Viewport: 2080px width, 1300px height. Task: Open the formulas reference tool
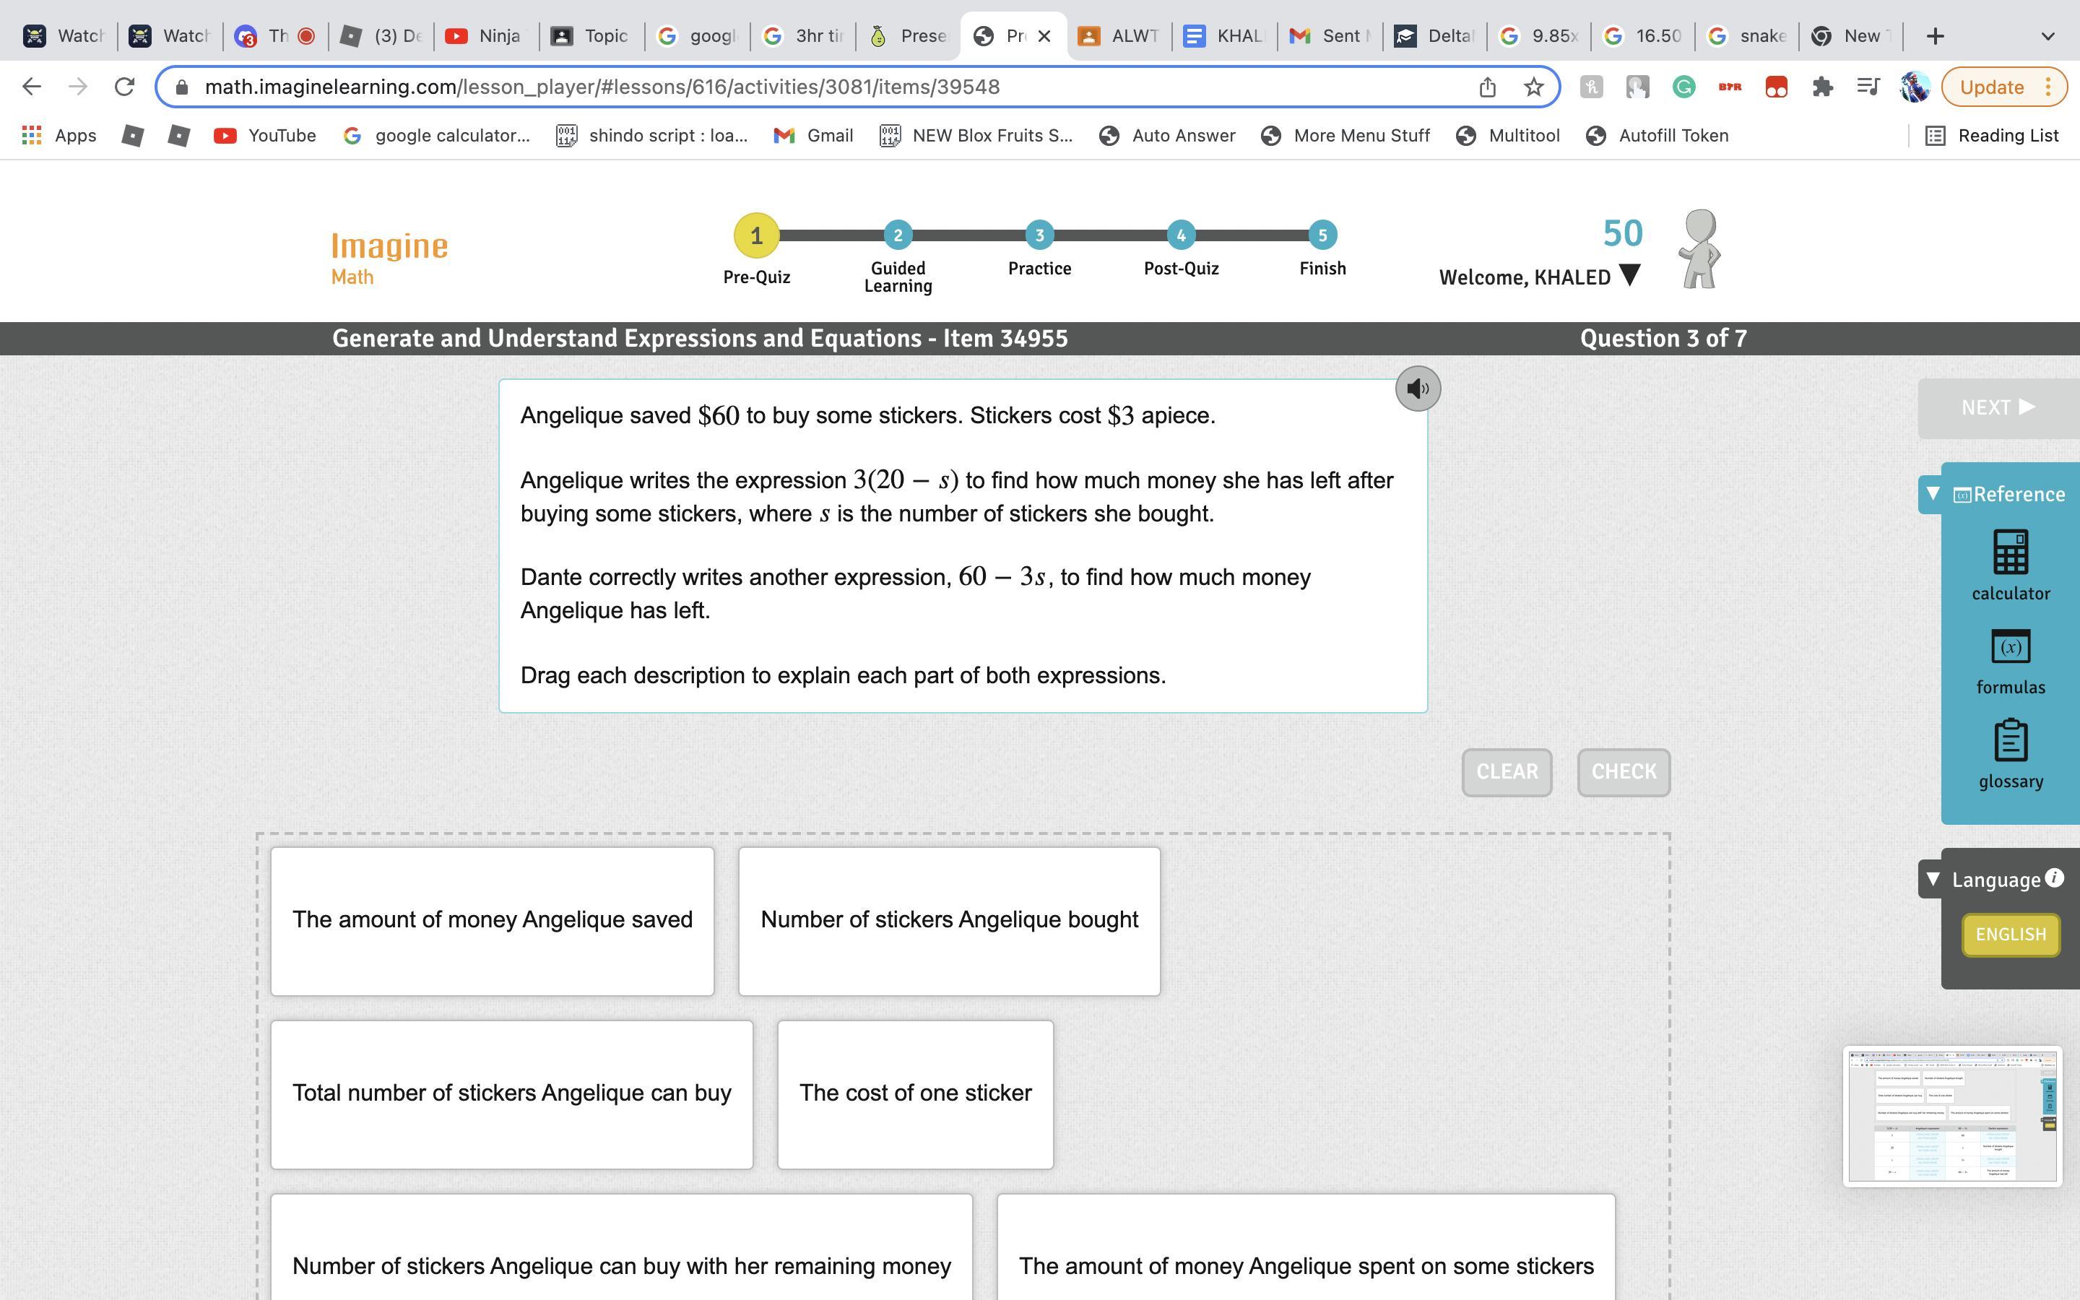[2009, 660]
